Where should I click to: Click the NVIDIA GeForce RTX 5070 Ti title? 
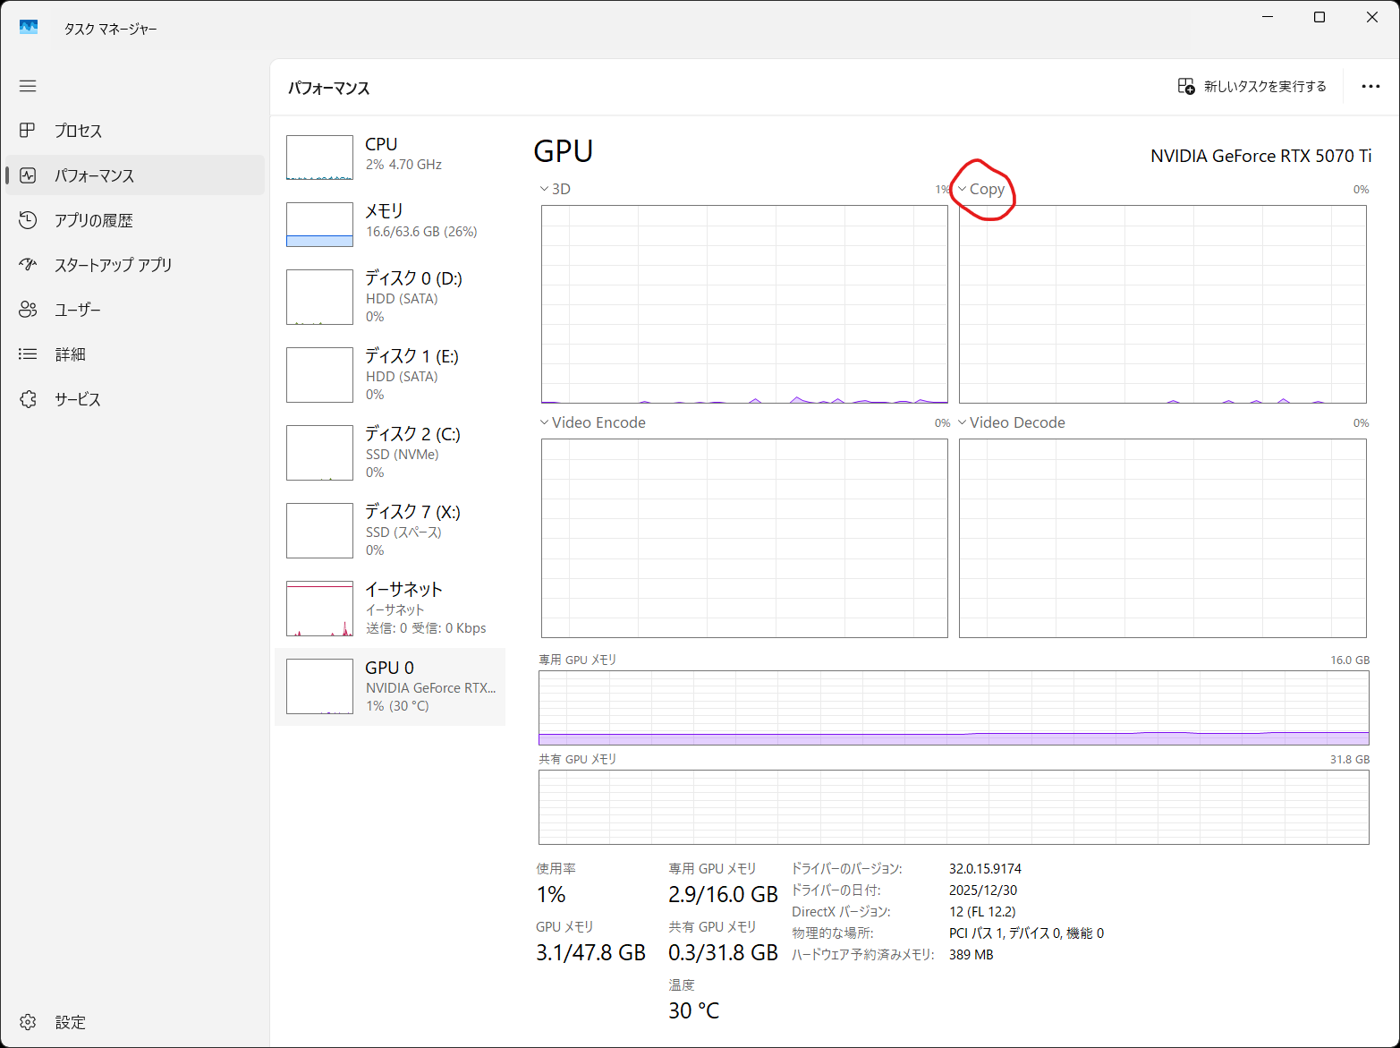click(1260, 156)
